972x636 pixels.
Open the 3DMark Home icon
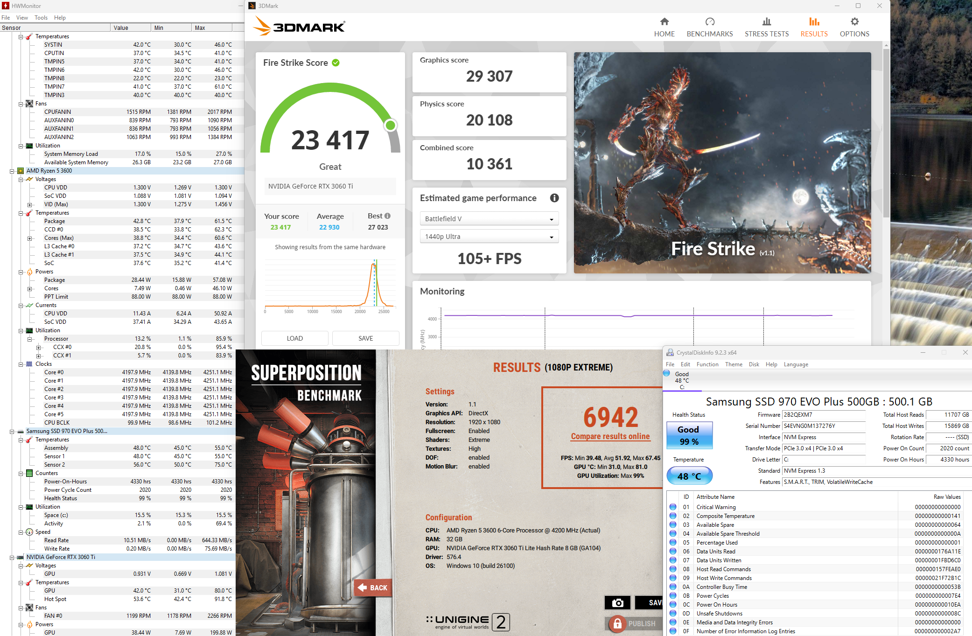tap(664, 21)
